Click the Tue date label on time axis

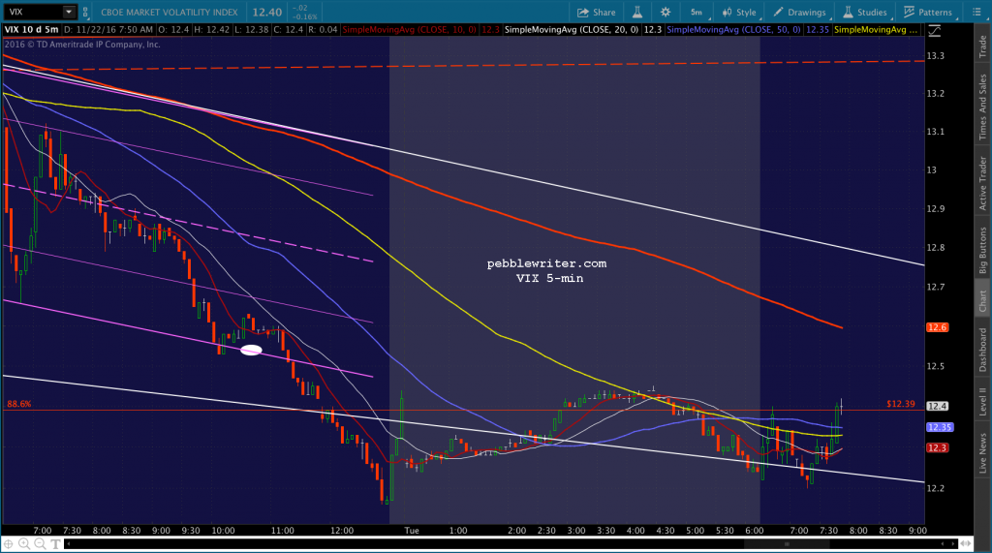click(x=412, y=530)
